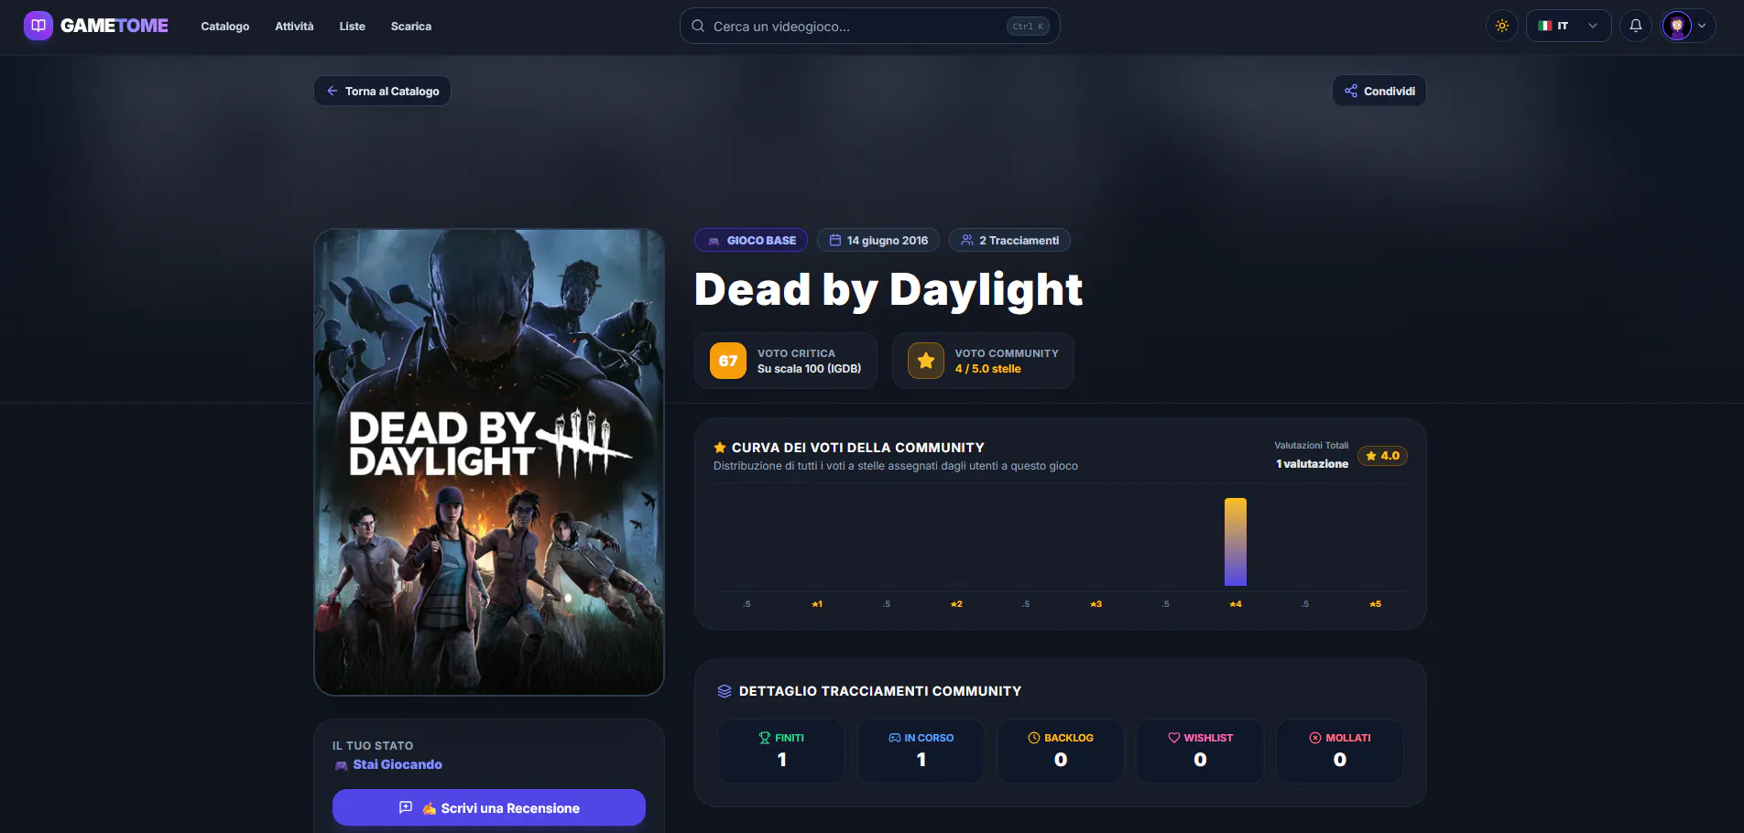The image size is (1744, 833).
Task: Click the GameTome book logo icon
Action: coord(38,26)
